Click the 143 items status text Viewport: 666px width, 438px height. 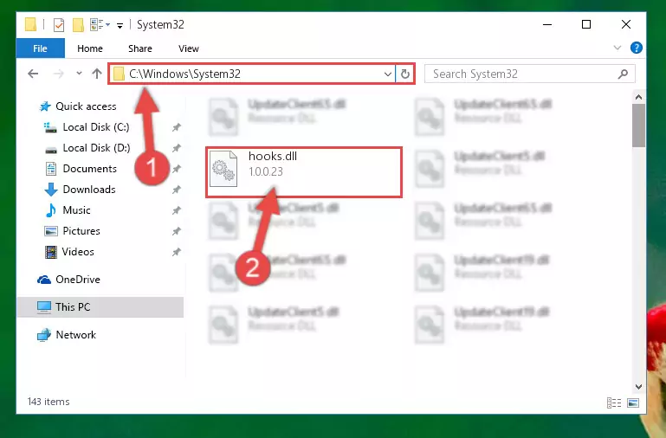[48, 402]
